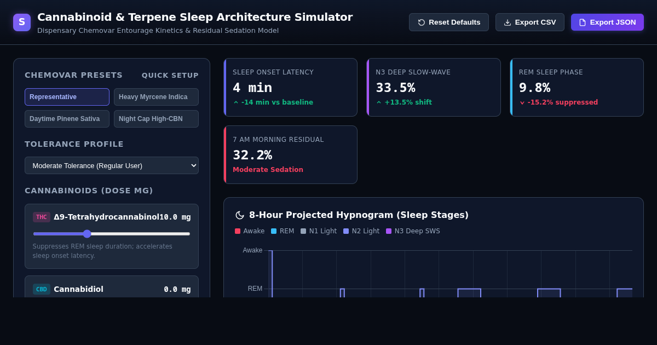The width and height of the screenshot is (657, 345).
Task: Click the Chemovar Presets heading
Action: (73, 75)
